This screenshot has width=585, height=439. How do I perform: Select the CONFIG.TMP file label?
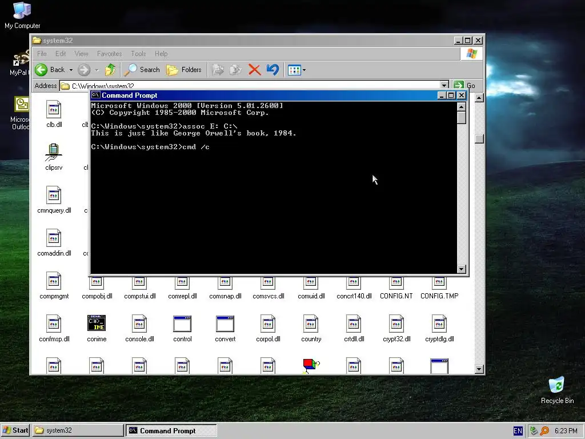[439, 296]
